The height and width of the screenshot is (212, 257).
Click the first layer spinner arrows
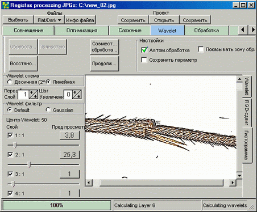tap(34, 94)
